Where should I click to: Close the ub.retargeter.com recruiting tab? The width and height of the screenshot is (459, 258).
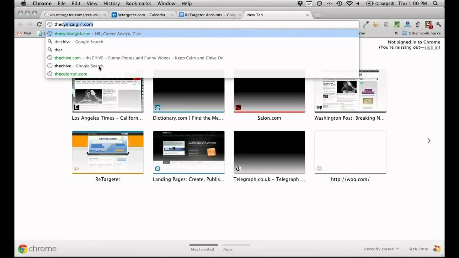(104, 15)
